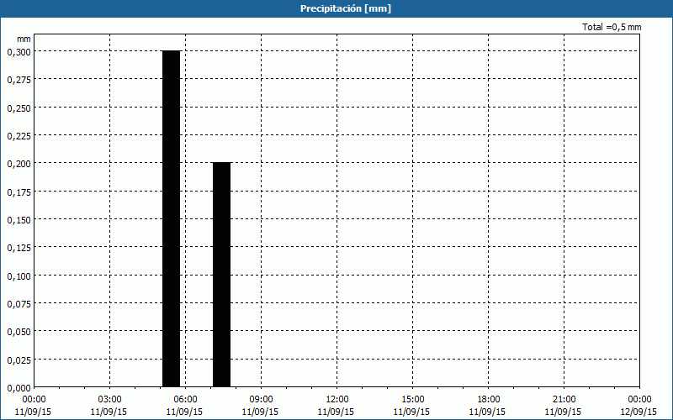Click the 0,000 y-axis label
The height and width of the screenshot is (420, 673).
point(19,388)
